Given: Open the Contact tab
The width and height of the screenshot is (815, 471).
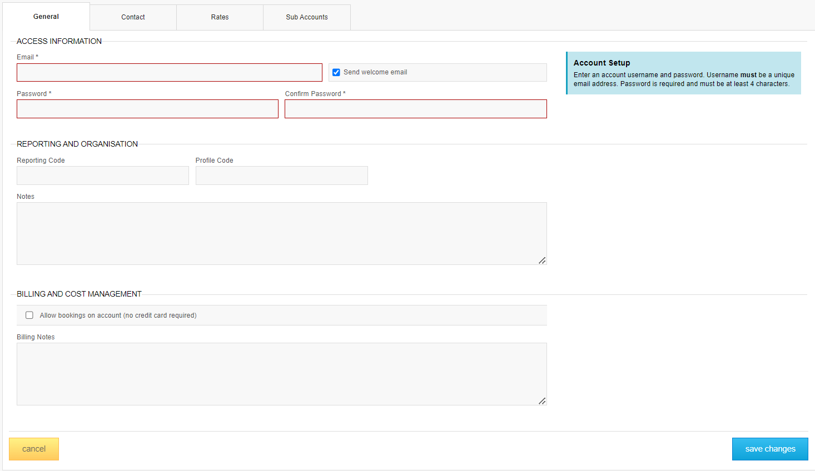Looking at the screenshot, I should pyautogui.click(x=133, y=17).
